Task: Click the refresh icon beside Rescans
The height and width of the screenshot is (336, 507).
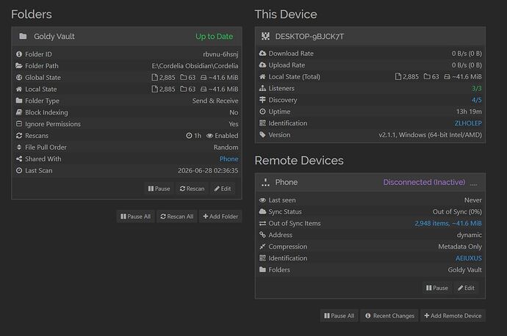Action: (x=19, y=136)
